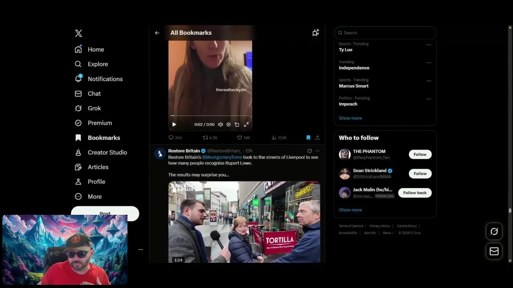
Task: Remove the bookmark on the video post
Action: pyautogui.click(x=308, y=138)
